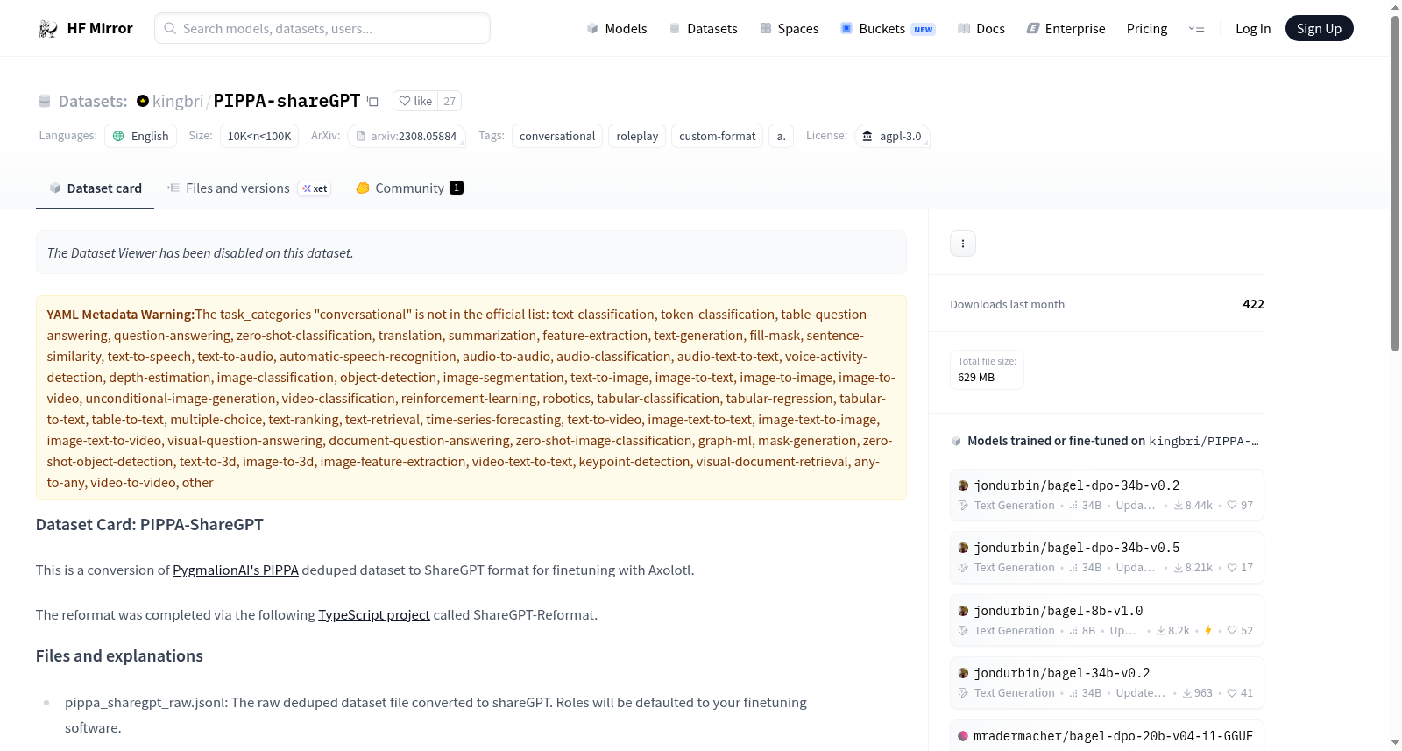Open the arxiv:2308.05884 tag
Screen dimensions: 1402x751
[407, 136]
